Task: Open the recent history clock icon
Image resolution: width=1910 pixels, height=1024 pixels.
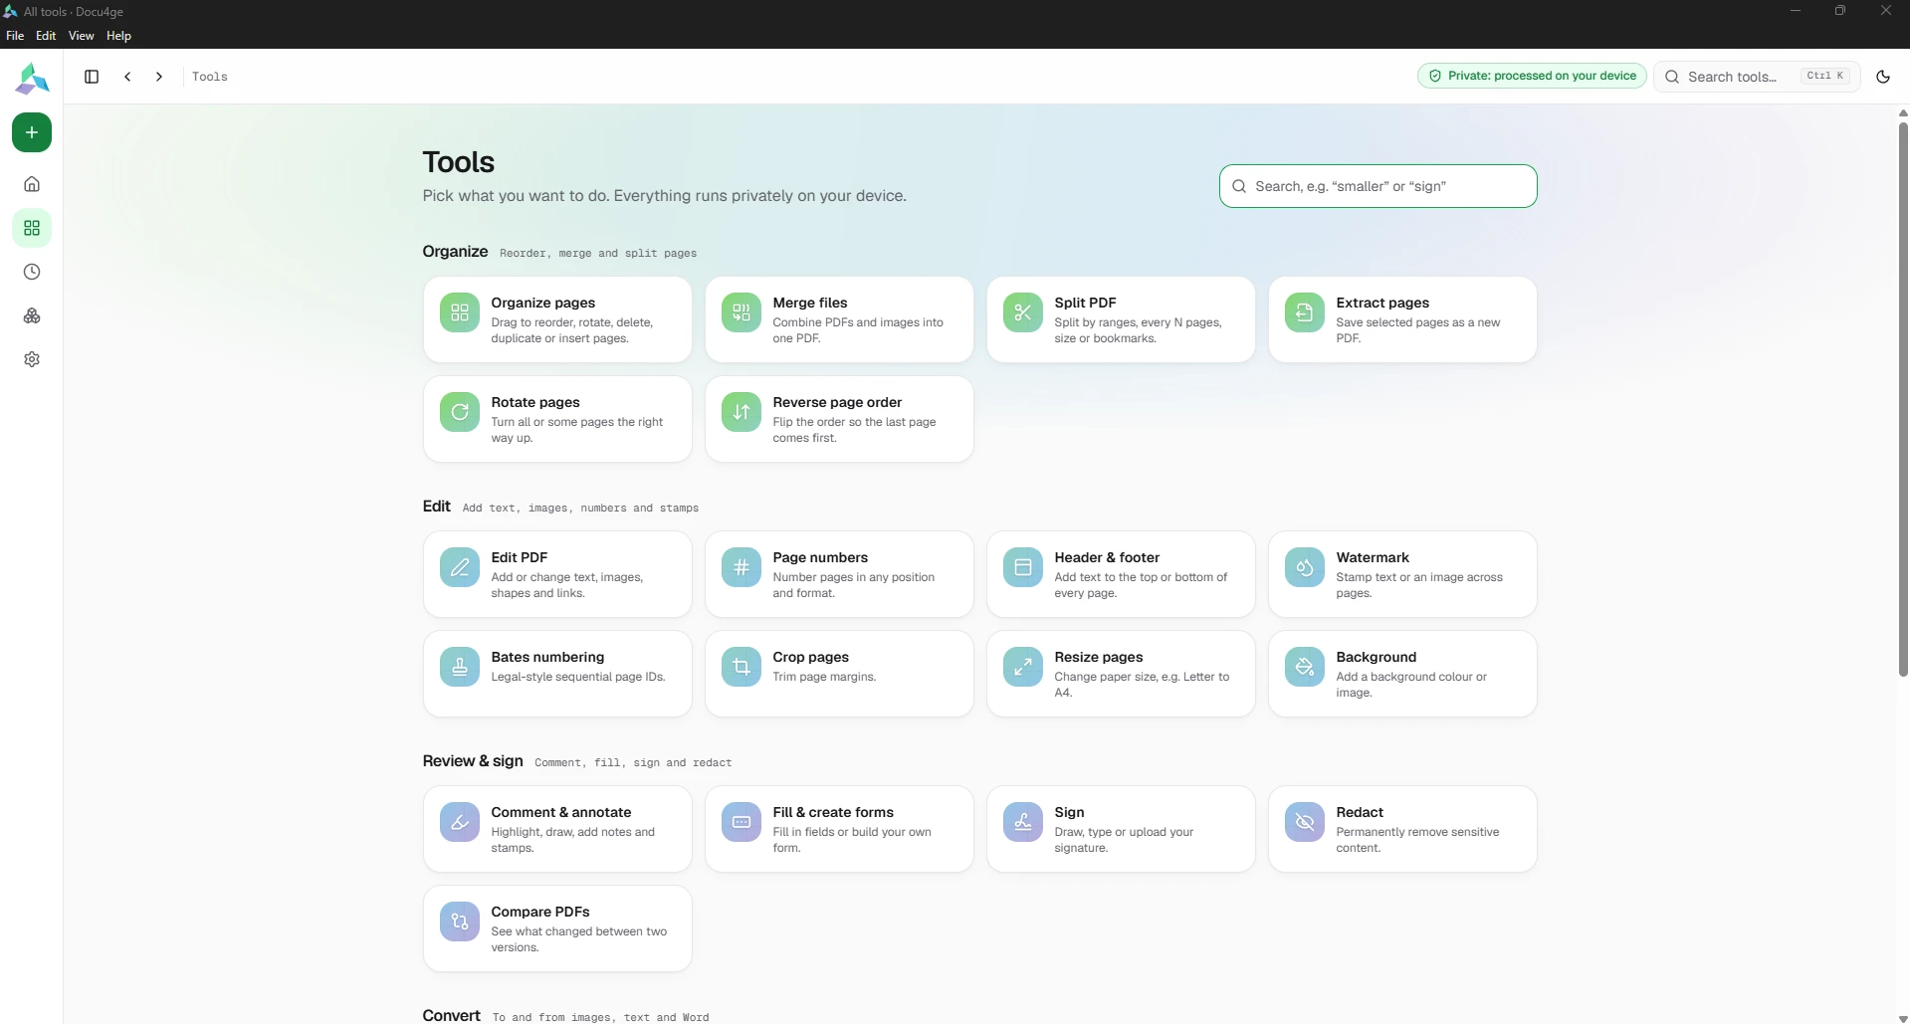Action: pos(32,272)
